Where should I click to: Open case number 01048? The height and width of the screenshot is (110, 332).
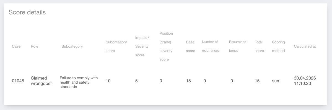18,81
